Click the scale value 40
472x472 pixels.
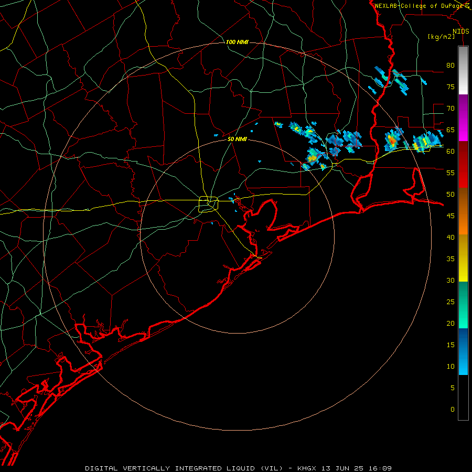450,237
